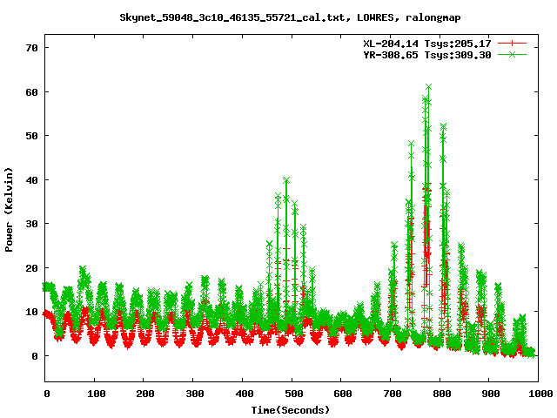This screenshot has width=557, height=418.
Task: Click x-axis tick label 200
Action: pos(145,394)
